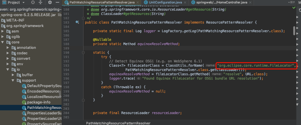
Task: Collapse the support package folder
Action: pos(13,80)
